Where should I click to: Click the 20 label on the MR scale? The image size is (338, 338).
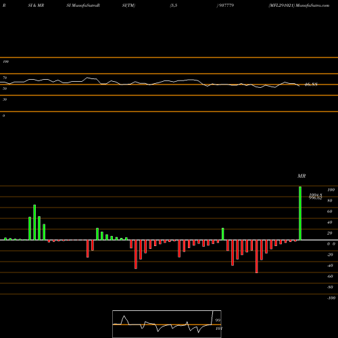pos(330,233)
